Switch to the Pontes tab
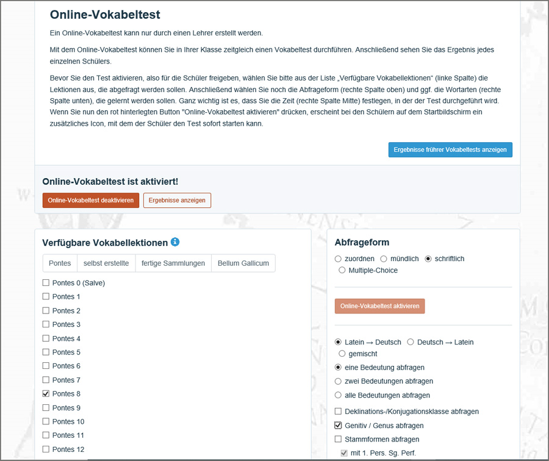The image size is (549, 461). pos(60,263)
